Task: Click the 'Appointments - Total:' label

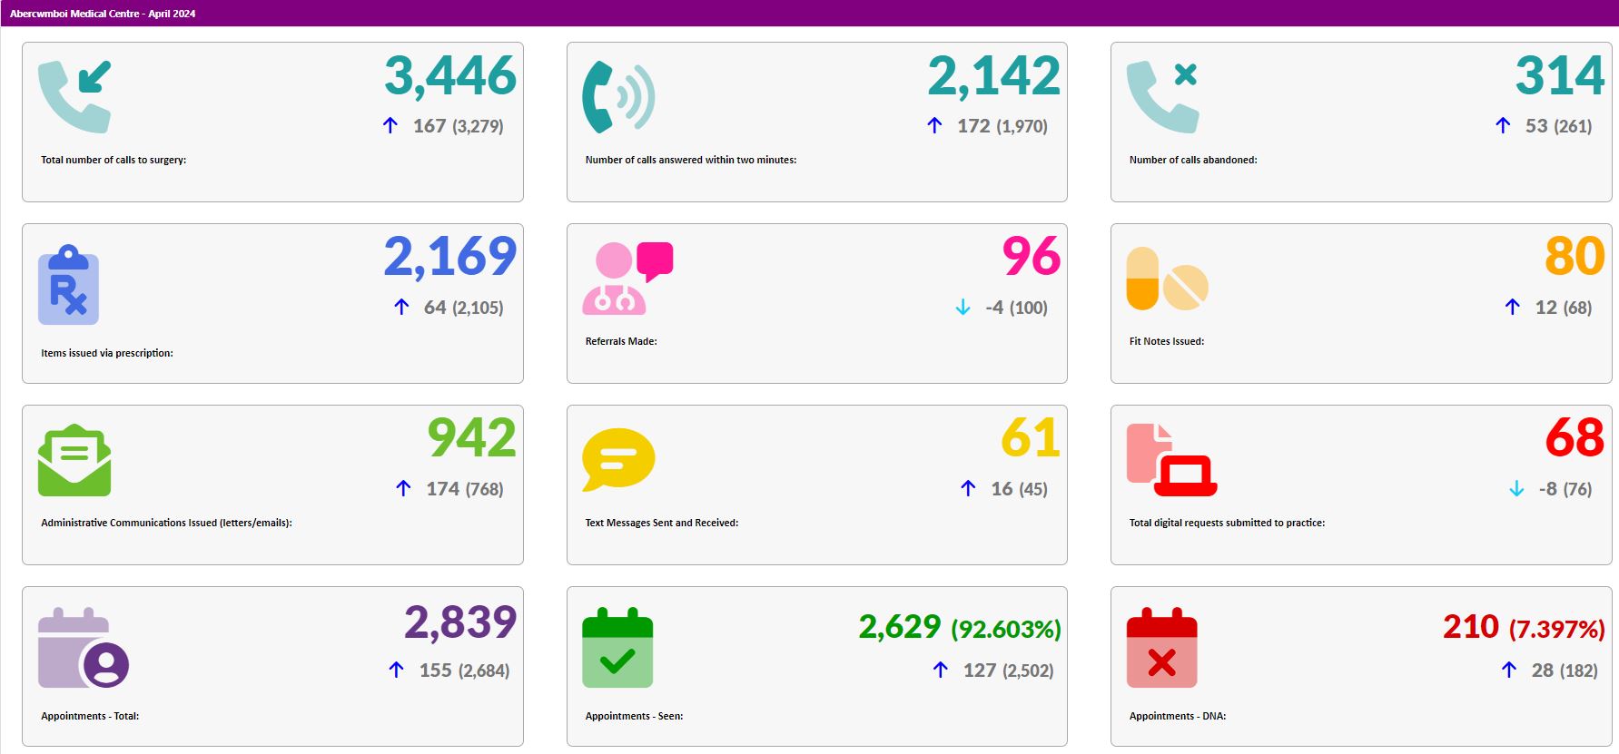Action: [90, 716]
